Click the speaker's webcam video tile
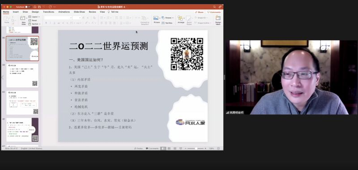Viewport: 358px width, 170px height. tap(291, 77)
